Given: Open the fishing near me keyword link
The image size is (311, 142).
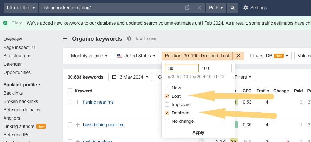Looking at the screenshot, I should pyautogui.click(x=98, y=102).
